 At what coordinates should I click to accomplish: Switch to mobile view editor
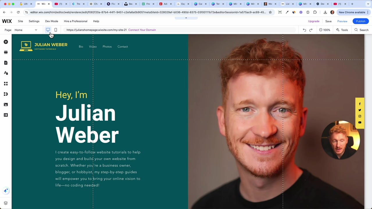tap(56, 30)
